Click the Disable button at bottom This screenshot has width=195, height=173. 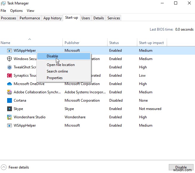181,167
